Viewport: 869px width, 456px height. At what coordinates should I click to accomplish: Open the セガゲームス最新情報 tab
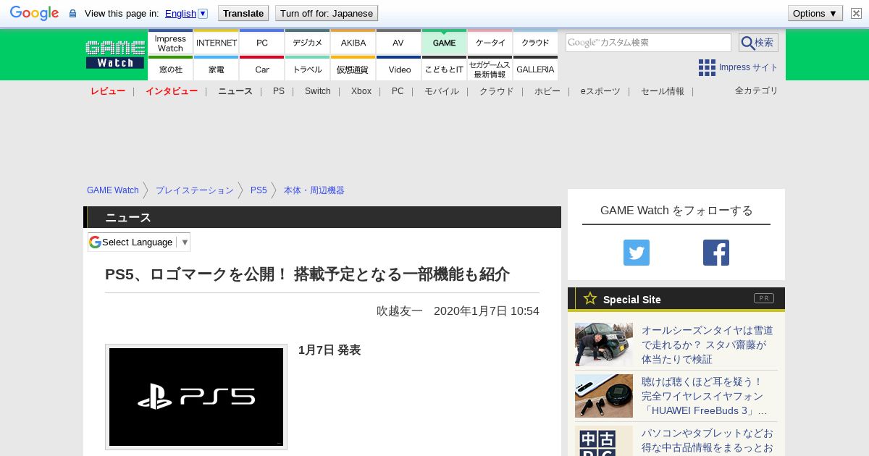pos(490,69)
